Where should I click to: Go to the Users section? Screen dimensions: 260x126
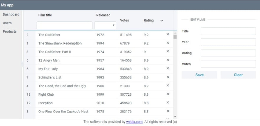point(7,23)
